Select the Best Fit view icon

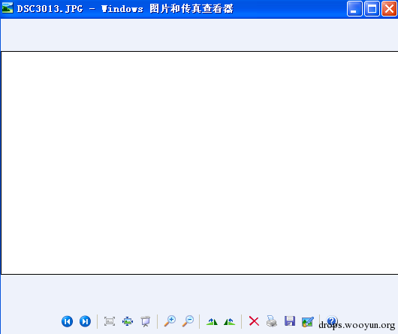[110, 321]
